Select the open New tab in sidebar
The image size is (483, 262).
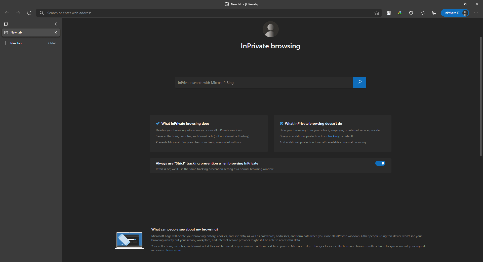pos(31,32)
